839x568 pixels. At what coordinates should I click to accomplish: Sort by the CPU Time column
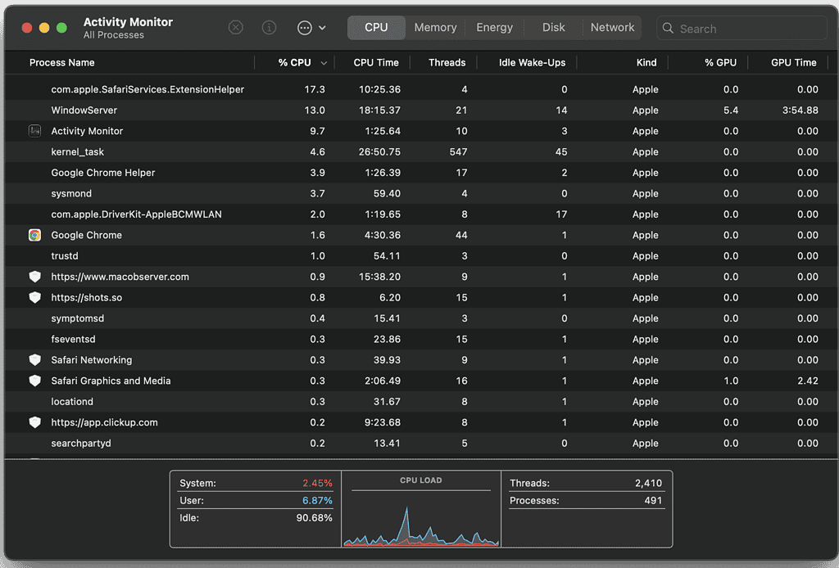tap(375, 62)
